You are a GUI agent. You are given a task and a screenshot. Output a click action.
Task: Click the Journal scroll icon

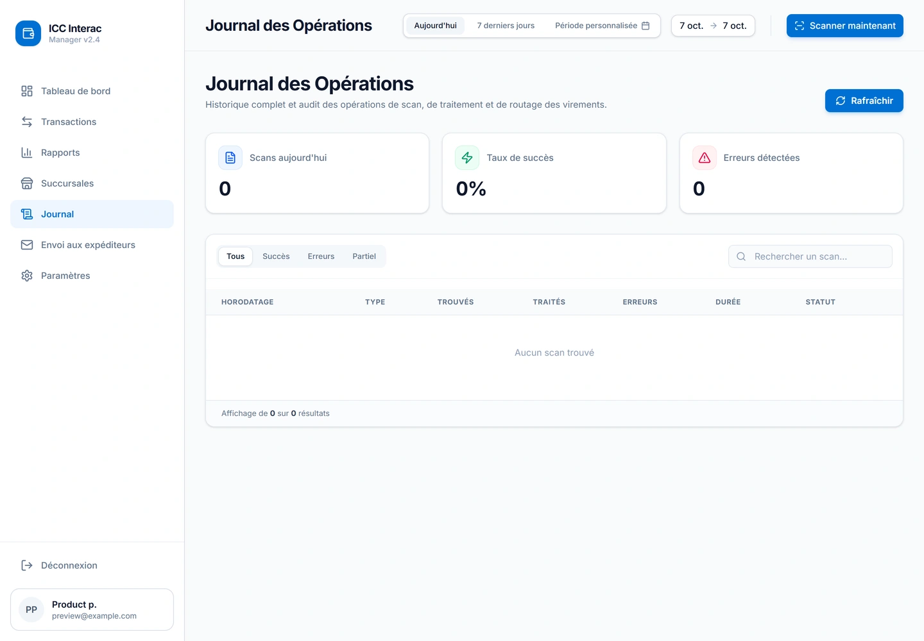coord(27,214)
